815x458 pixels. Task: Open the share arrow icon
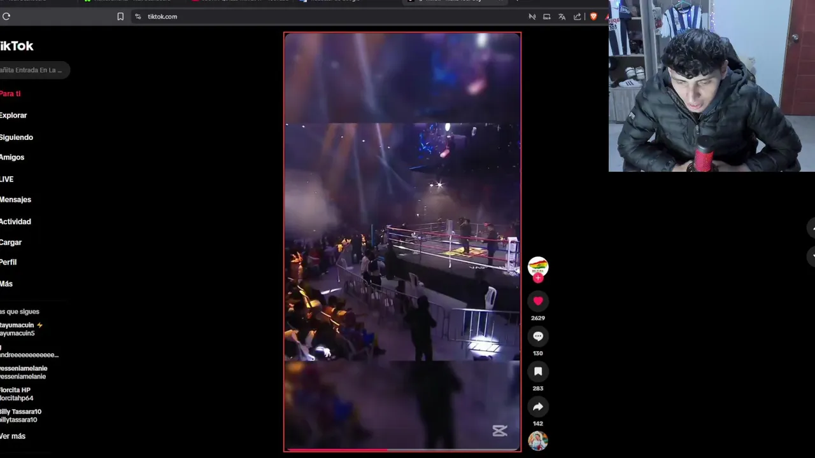(538, 406)
